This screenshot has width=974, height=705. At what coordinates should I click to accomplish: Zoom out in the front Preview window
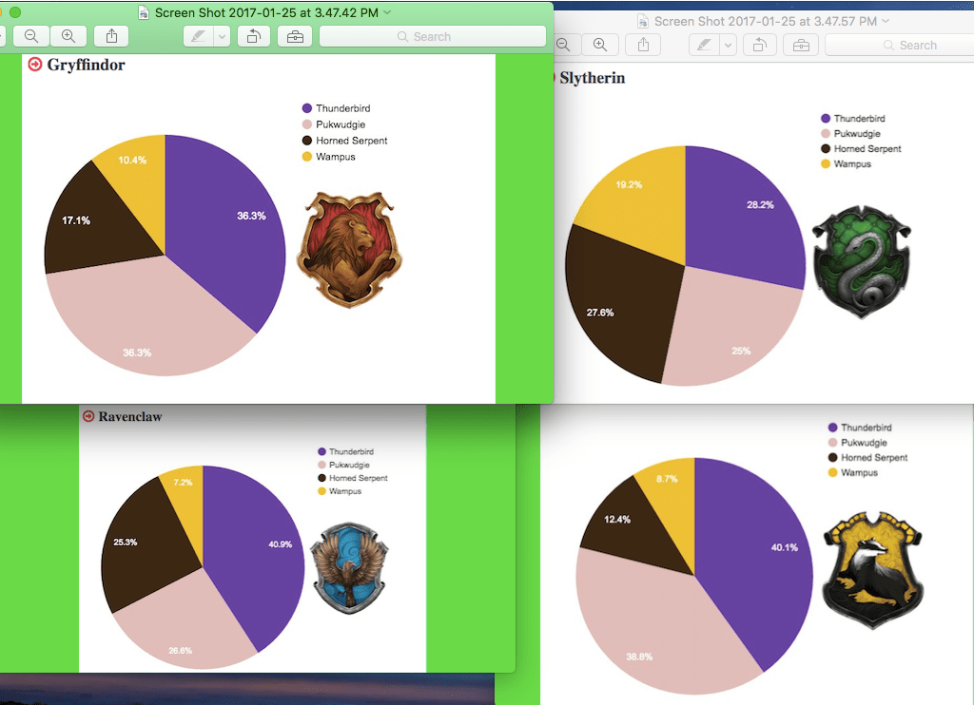coord(31,37)
